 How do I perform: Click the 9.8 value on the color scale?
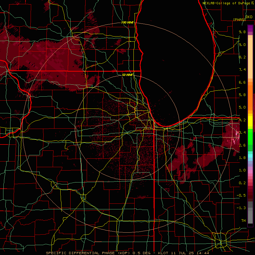(x=242, y=32)
